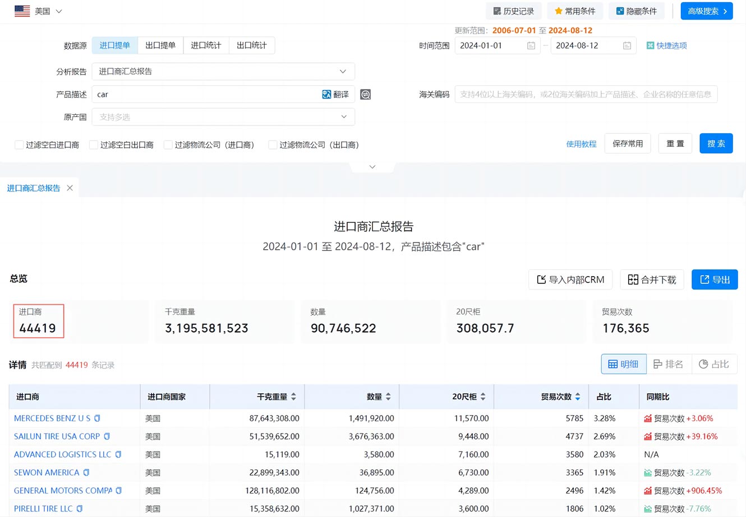Select the 进口商汇总报告 result tab
Screen dimensions: 746x517
(34, 188)
